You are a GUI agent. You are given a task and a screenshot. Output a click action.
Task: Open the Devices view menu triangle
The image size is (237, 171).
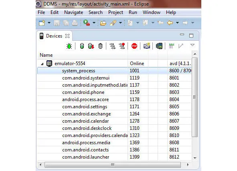[192, 45]
